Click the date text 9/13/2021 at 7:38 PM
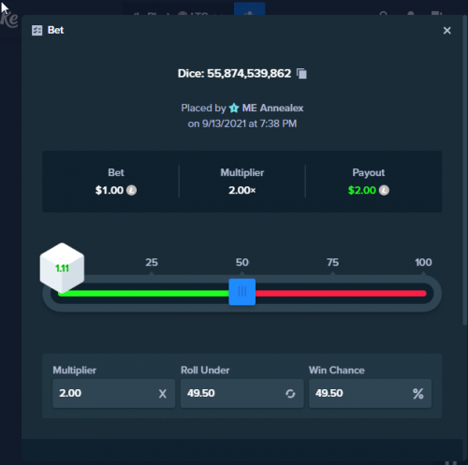The width and height of the screenshot is (468, 465). click(249, 124)
